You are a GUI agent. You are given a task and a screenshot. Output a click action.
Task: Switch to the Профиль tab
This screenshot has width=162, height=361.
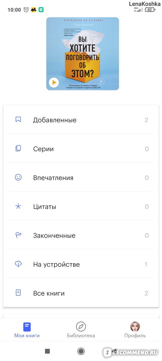click(x=135, y=330)
